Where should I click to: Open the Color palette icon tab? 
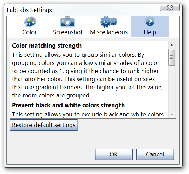click(30, 22)
